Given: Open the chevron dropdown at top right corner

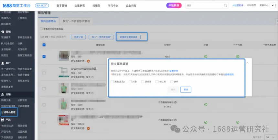Looking at the screenshot, I should (x=273, y=5).
